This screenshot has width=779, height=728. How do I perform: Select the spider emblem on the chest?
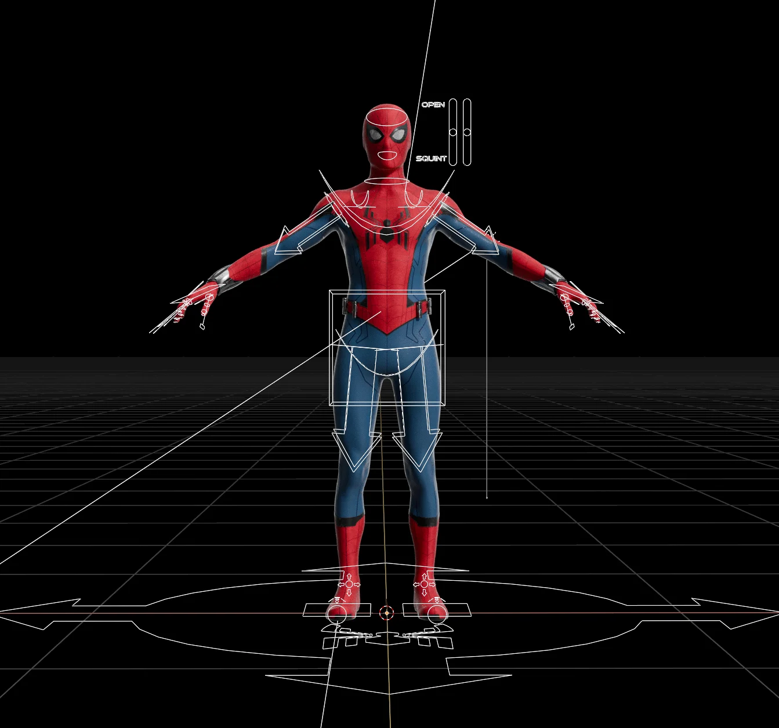386,232
